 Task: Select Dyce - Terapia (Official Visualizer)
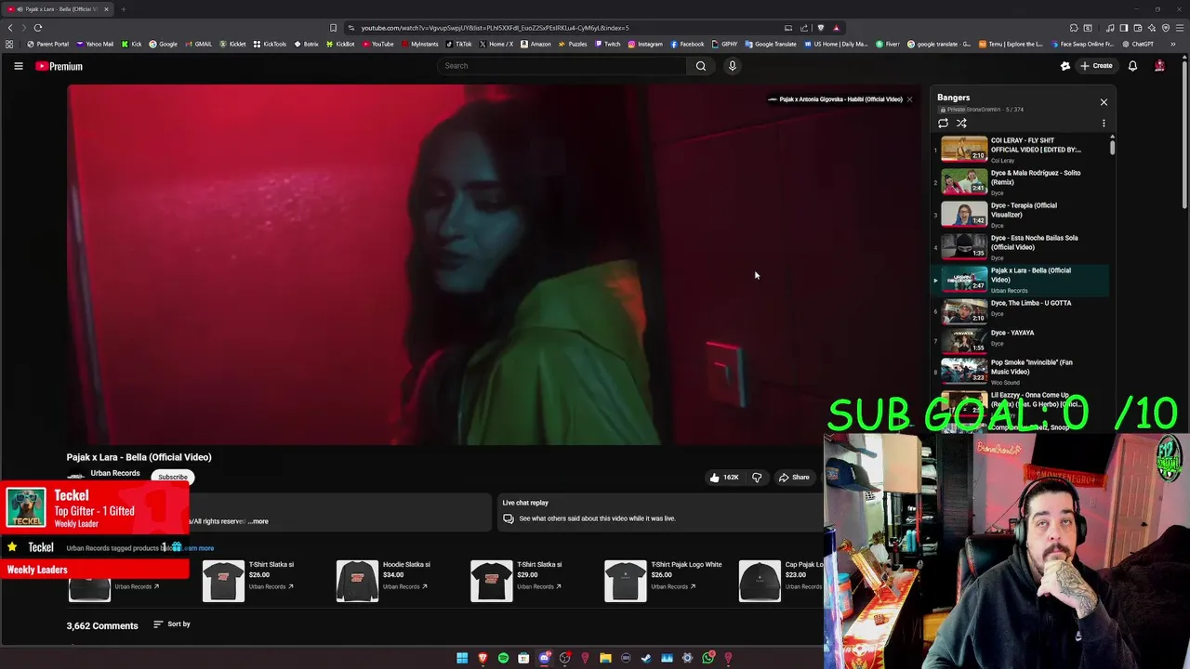tap(1021, 214)
